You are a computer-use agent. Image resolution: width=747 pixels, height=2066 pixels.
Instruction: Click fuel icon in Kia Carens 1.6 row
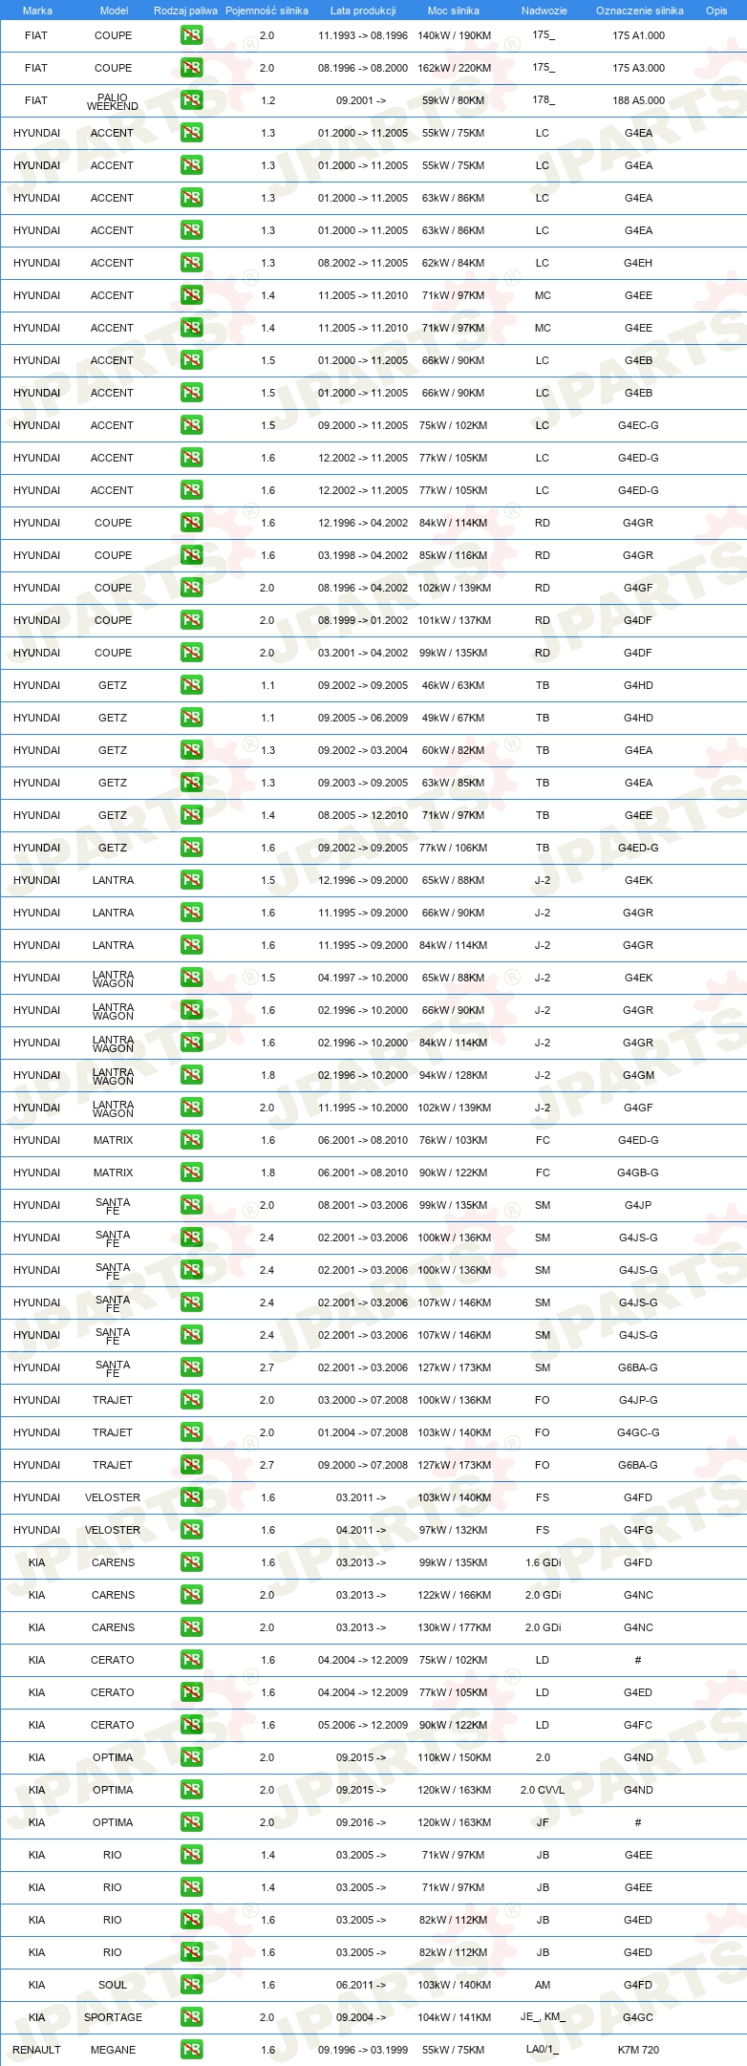tap(191, 1562)
